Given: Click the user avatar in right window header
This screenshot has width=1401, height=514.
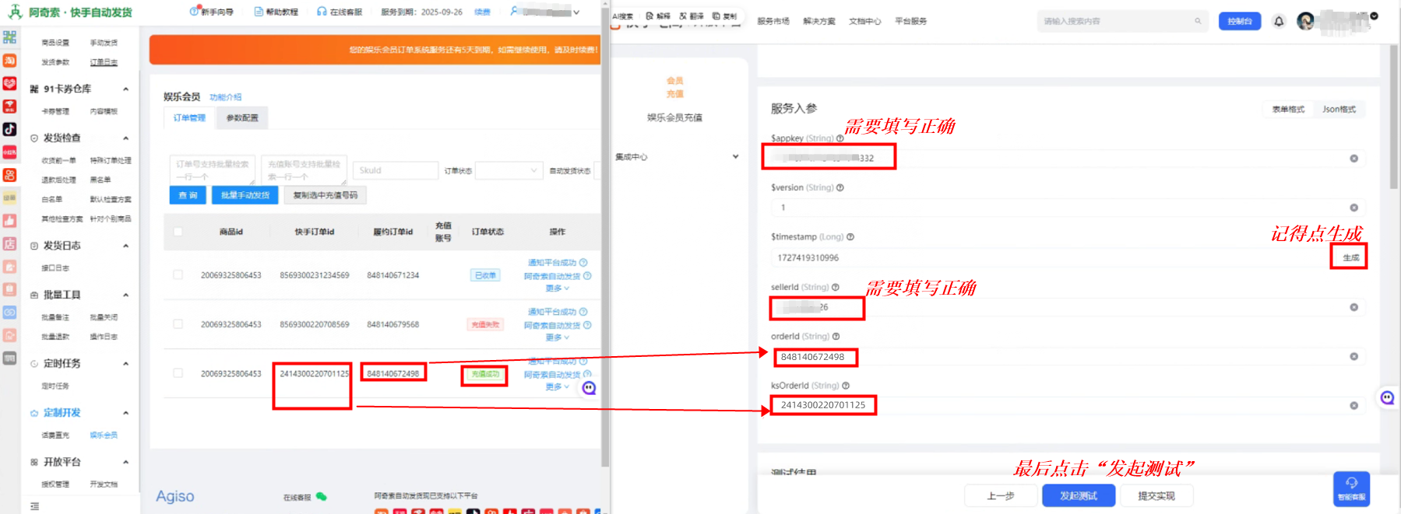Looking at the screenshot, I should (1306, 21).
